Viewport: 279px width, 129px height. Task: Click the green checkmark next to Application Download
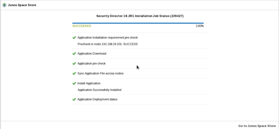74,54
